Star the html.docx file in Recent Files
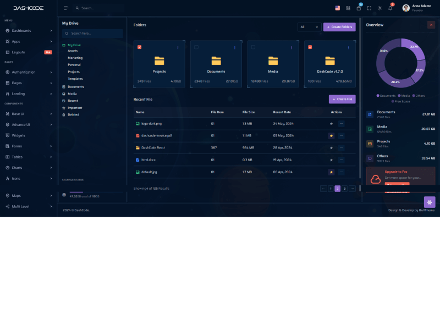 pos(331,159)
